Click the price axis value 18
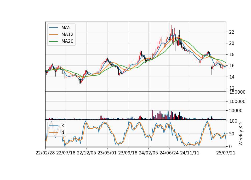The image size is (251, 180). coord(232,55)
